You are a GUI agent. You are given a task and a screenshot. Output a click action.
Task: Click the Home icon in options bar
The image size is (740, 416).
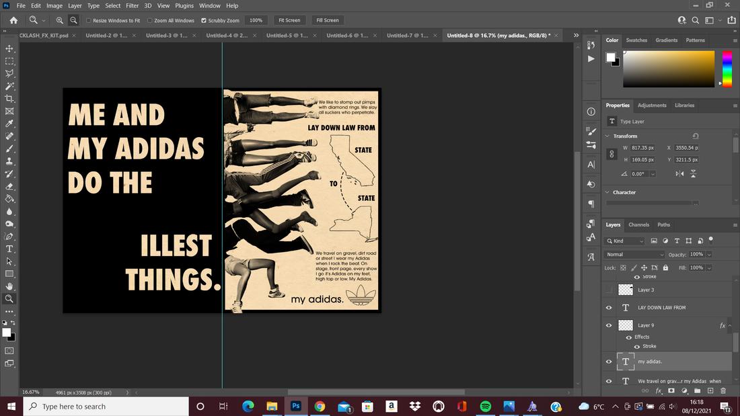tap(13, 20)
